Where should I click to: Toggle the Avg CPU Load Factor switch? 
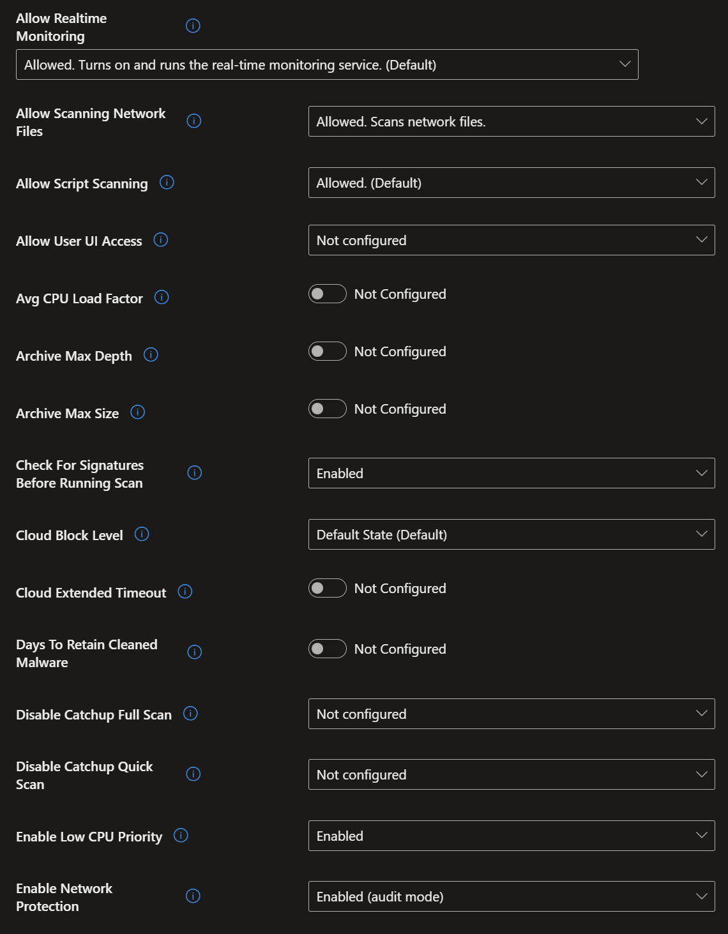328,294
